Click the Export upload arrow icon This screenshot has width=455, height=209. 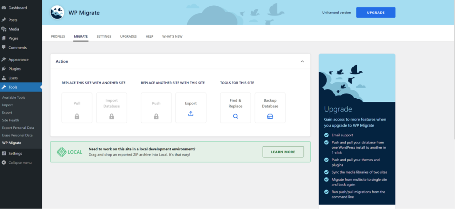(191, 114)
